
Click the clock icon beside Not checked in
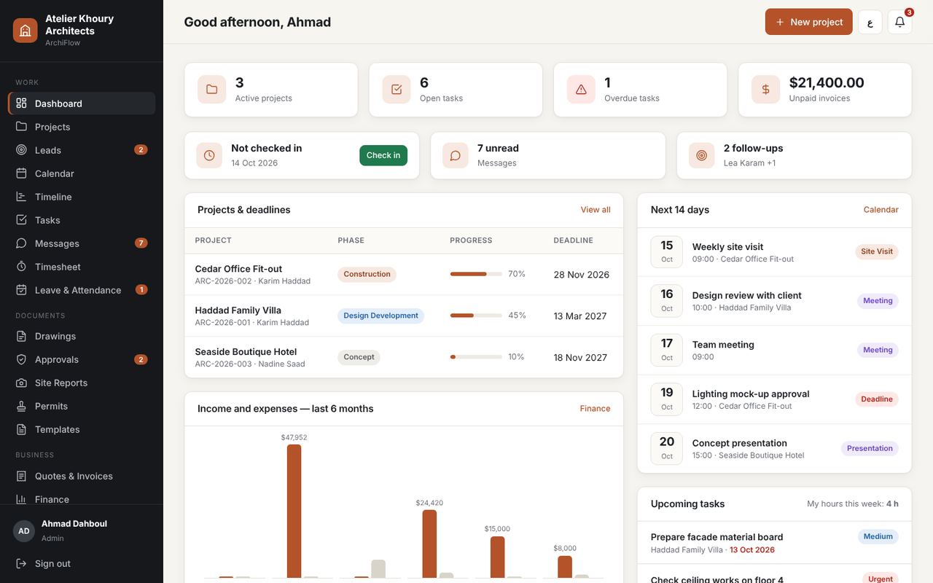[209, 155]
